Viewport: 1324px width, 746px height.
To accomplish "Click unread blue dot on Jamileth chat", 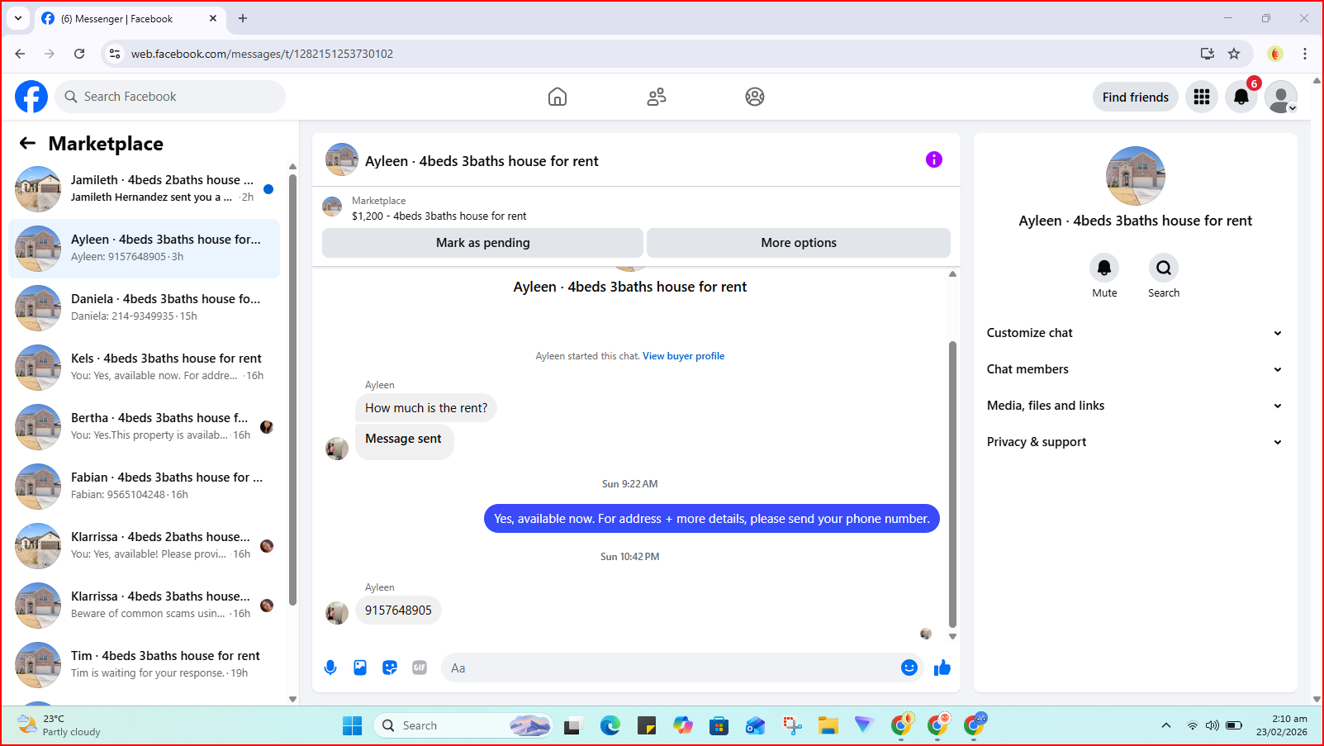I will pos(268,189).
